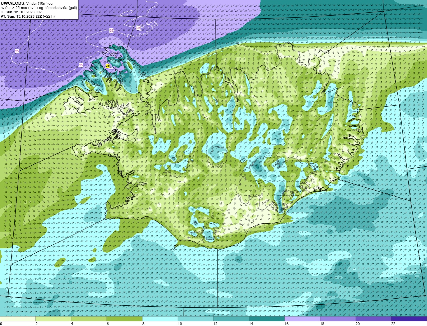Pick the olive green 6–8 m/s swatch

(x=124, y=319)
